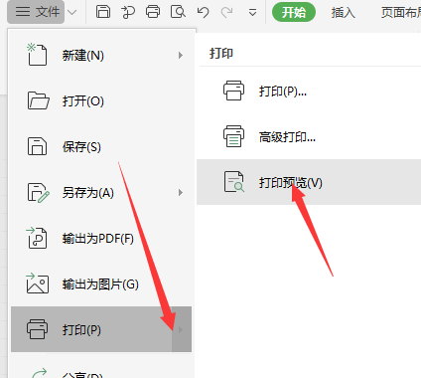Expand the 打印(P) submenu arrow
The image size is (421, 378).
(181, 329)
